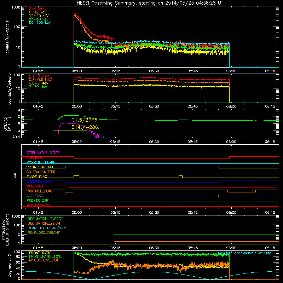This screenshot has width=283, height=283.
Task: Select the POSSIBLE_FLARE flag label
Action: pos(41,162)
